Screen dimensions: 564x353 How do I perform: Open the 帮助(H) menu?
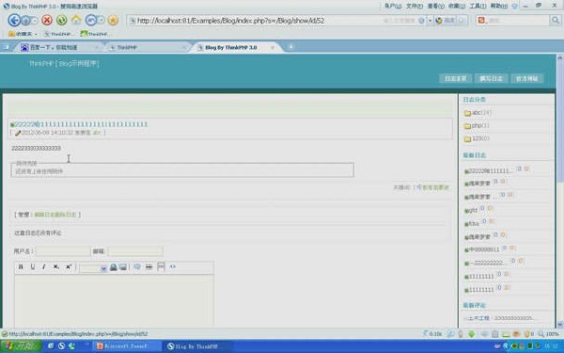tap(499, 6)
